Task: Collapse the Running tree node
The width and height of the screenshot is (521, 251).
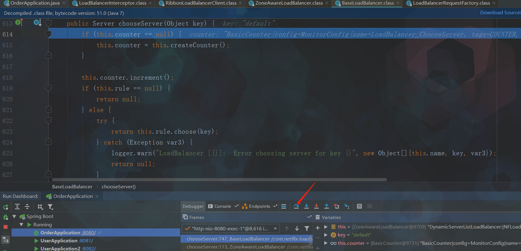Action: pyautogui.click(x=21, y=225)
